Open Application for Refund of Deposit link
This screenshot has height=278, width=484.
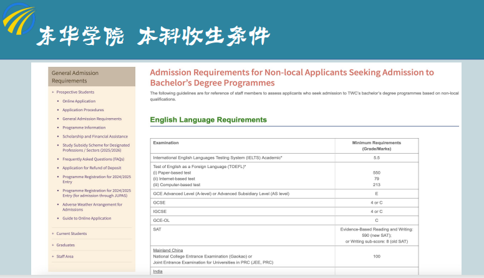92,168
